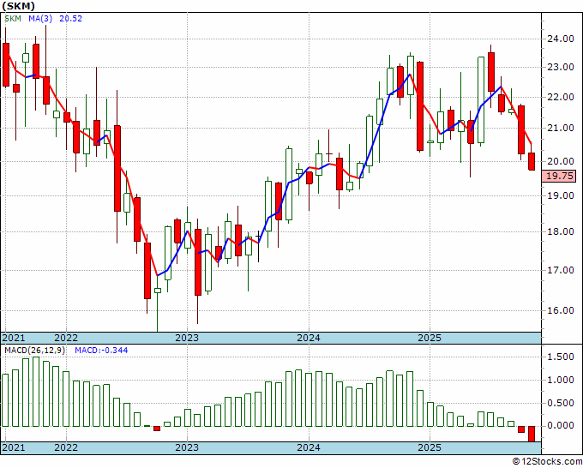Viewport: 583px width, 468px height.
Task: Click the last red candlestick near 19.75
Action: 532,161
